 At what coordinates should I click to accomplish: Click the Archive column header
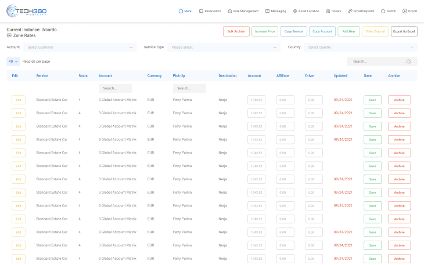(394, 76)
